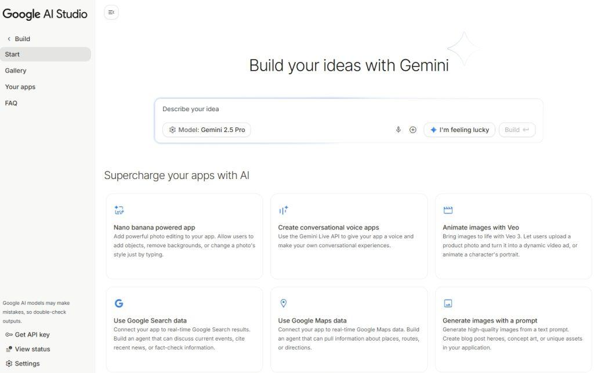The width and height of the screenshot is (594, 373).
Task: Click the Veo animate clapperboard icon
Action: pyautogui.click(x=448, y=210)
